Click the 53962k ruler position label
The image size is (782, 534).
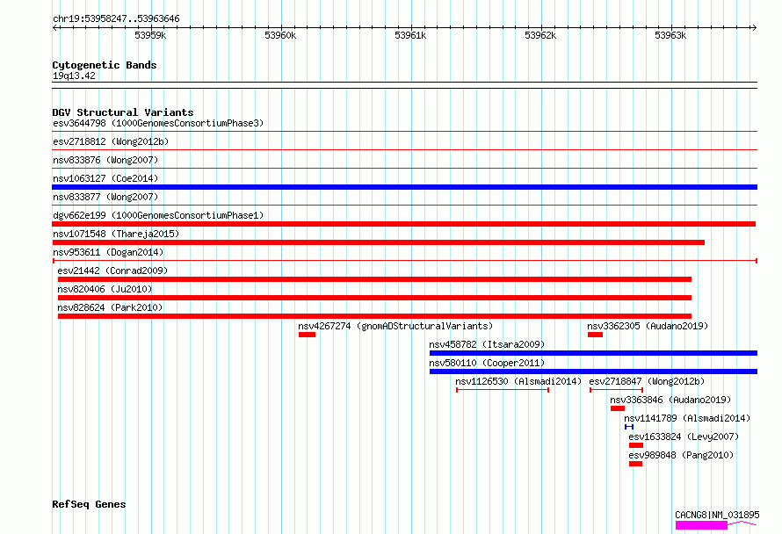click(x=540, y=35)
